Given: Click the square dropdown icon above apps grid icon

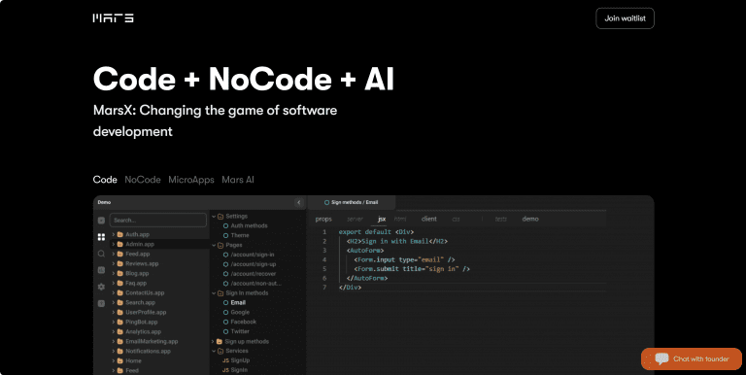Looking at the screenshot, I should pyautogui.click(x=101, y=221).
